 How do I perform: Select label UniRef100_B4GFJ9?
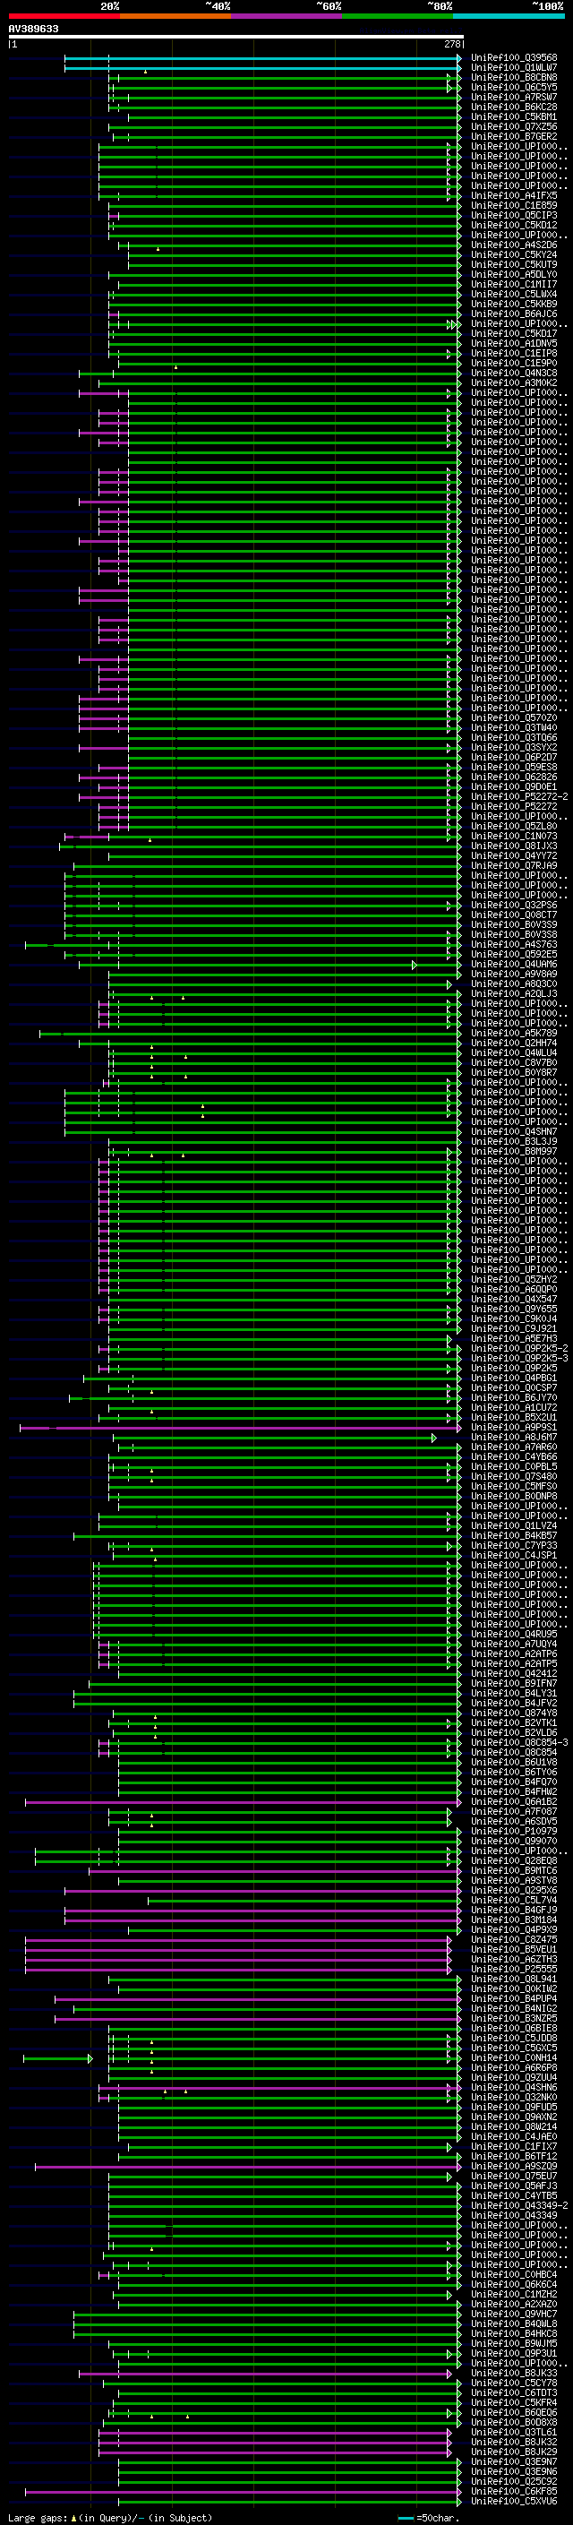(x=514, y=1910)
